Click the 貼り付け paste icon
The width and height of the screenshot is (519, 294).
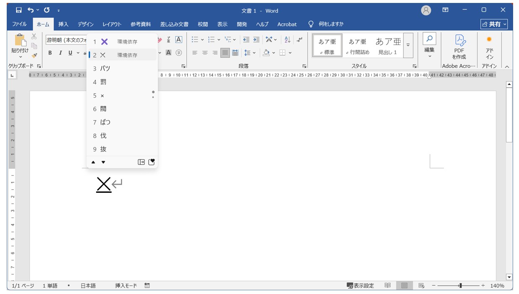click(x=20, y=40)
